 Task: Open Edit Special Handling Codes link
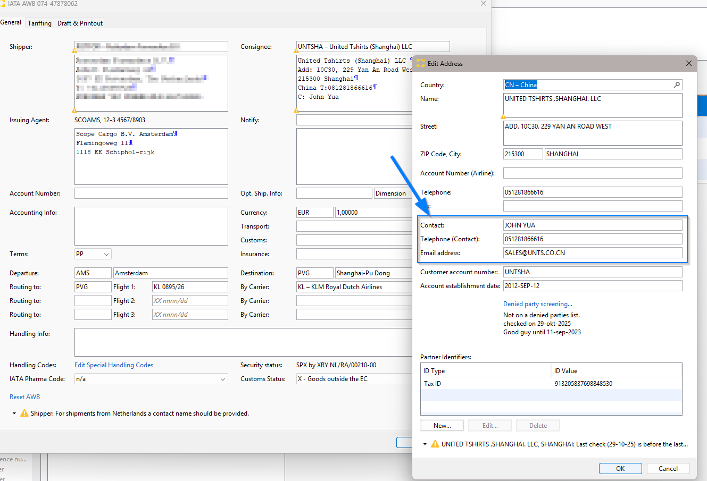114,365
